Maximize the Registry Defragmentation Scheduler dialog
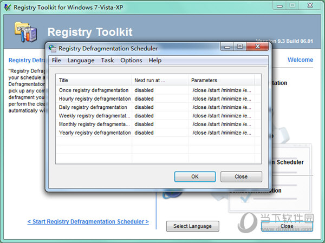Image resolution: width=325 pixels, height=243 pixels. 240,47
